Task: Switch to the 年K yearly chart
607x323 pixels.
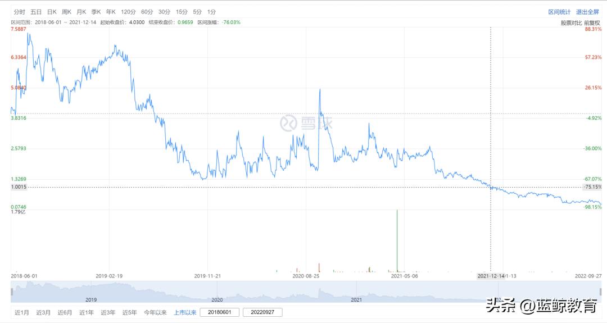Action: pyautogui.click(x=111, y=12)
